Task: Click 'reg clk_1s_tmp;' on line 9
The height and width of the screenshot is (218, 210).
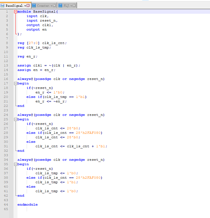Action: (x=34, y=47)
